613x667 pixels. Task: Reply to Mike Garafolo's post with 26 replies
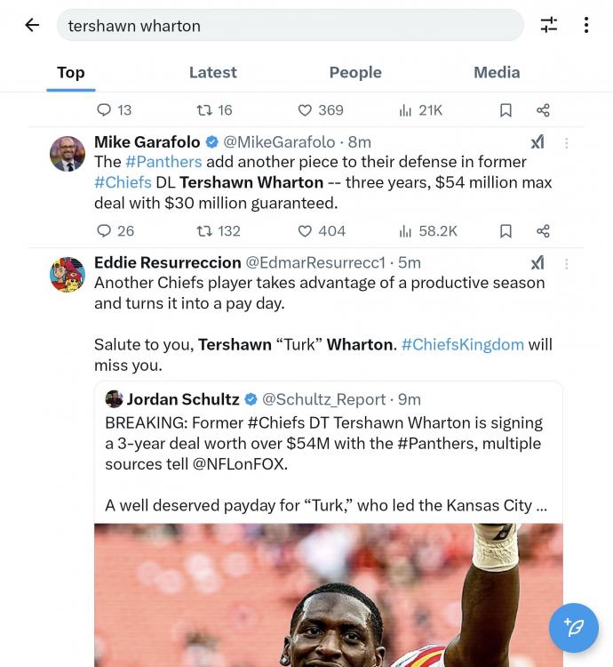(104, 231)
